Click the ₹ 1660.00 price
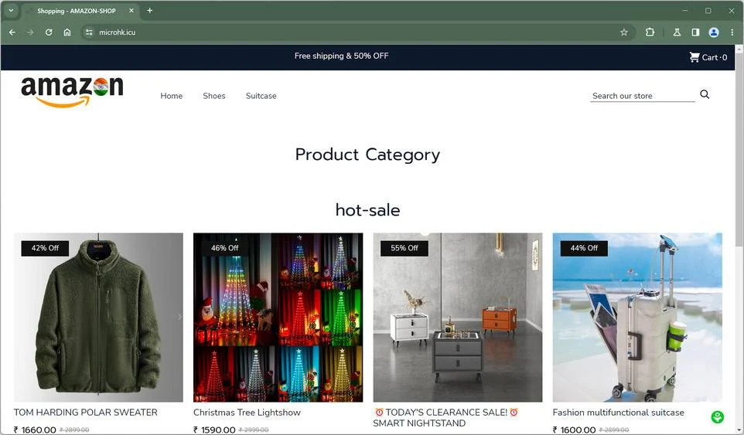 (35, 430)
